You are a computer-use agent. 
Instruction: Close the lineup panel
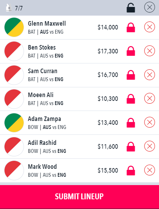pos(150,7)
